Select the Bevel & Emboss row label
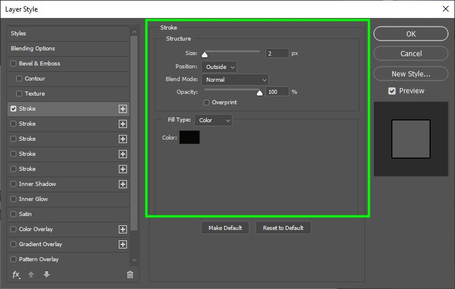The width and height of the screenshot is (455, 289). click(x=39, y=63)
